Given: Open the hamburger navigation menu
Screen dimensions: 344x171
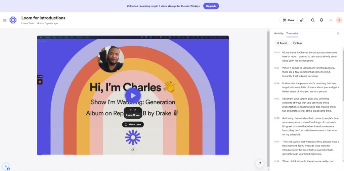Looking at the screenshot, I should (x=5, y=20).
